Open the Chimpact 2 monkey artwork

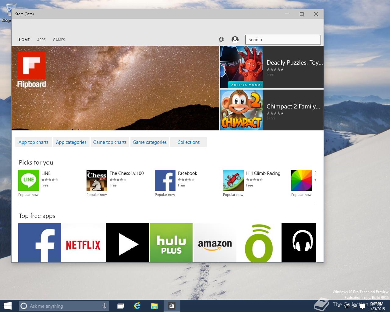(242, 110)
